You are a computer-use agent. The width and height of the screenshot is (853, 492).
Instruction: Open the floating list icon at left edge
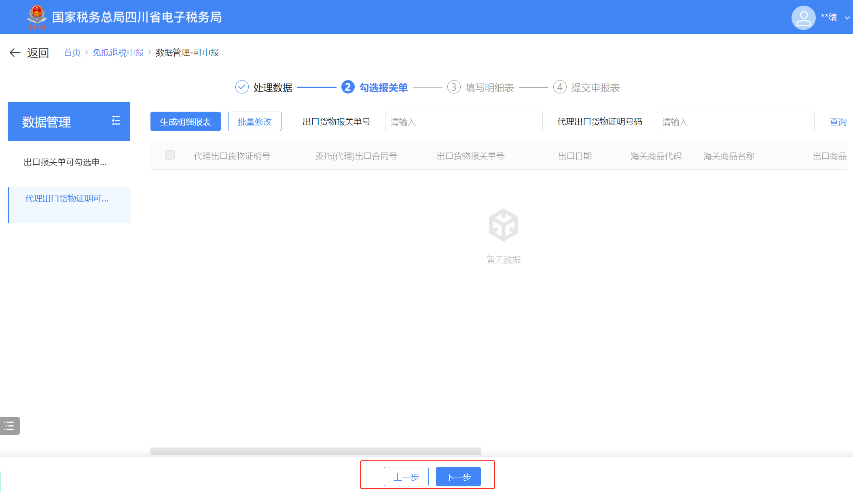coord(9,426)
